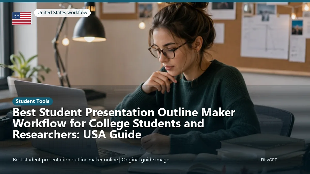Click the "FiftyGPT" brand text
This screenshot has height=174, width=310.
269,160
